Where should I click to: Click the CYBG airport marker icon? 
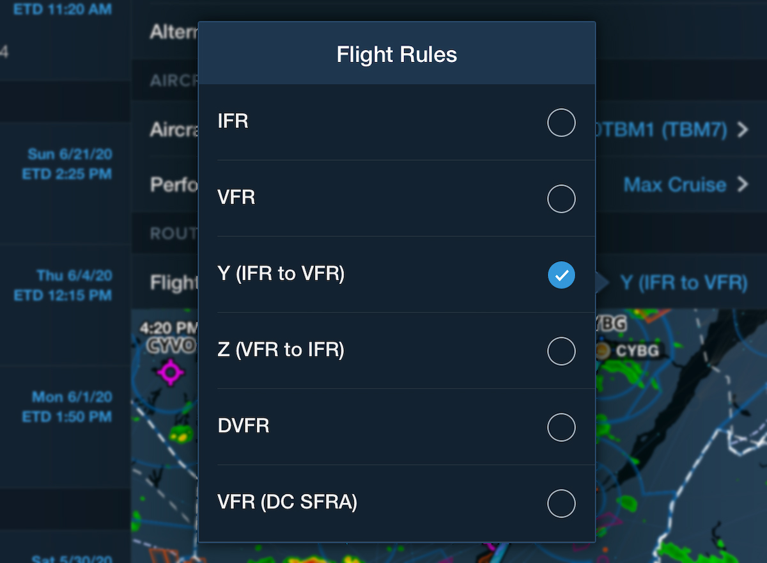click(601, 351)
